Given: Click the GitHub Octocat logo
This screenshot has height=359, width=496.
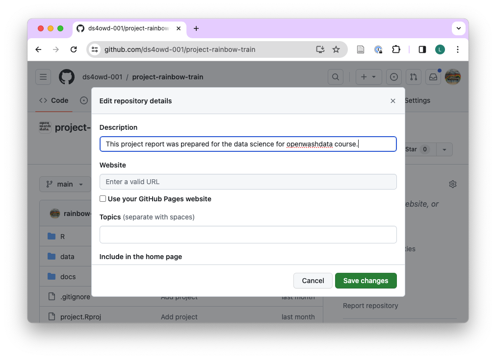Looking at the screenshot, I should tap(67, 77).
